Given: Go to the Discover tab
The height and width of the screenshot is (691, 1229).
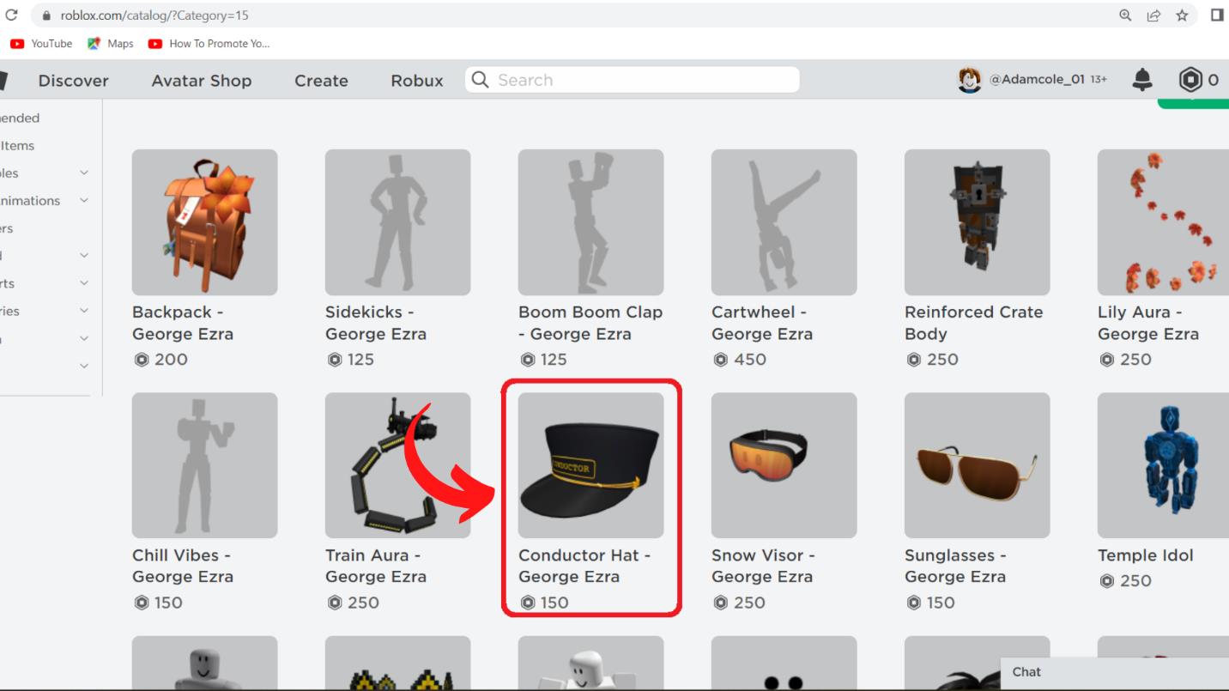Looking at the screenshot, I should 74,81.
